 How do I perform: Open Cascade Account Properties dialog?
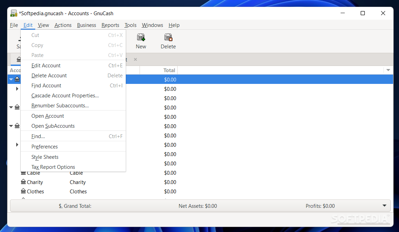point(73,96)
